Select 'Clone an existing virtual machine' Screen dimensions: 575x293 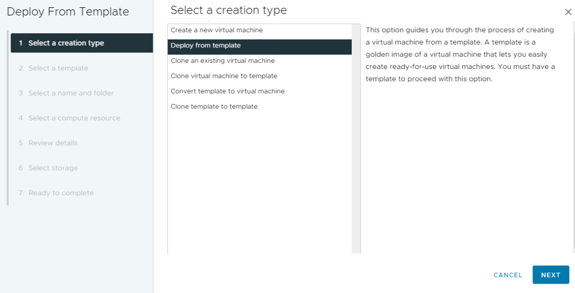[x=259, y=61]
